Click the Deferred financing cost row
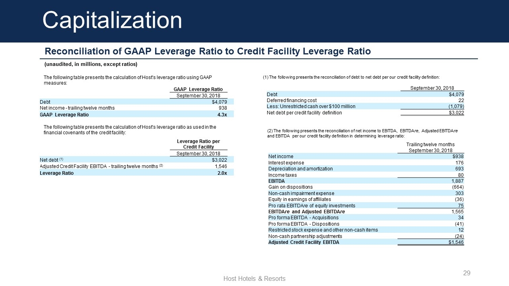The image size is (509, 286). (291, 100)
